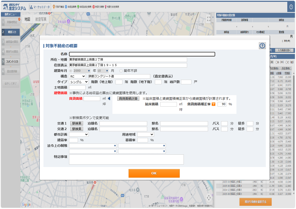Image resolution: width=296 pixels, height=209 pixels.
Task: Click the orange 対象不動産 pin legend icon
Action: [53, 7]
